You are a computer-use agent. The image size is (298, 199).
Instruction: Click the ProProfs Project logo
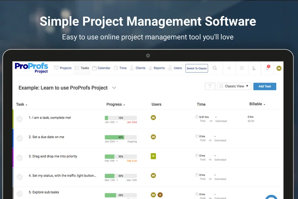click(31, 68)
